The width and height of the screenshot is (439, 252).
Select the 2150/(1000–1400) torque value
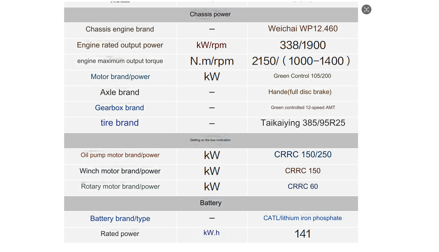[x=301, y=61]
